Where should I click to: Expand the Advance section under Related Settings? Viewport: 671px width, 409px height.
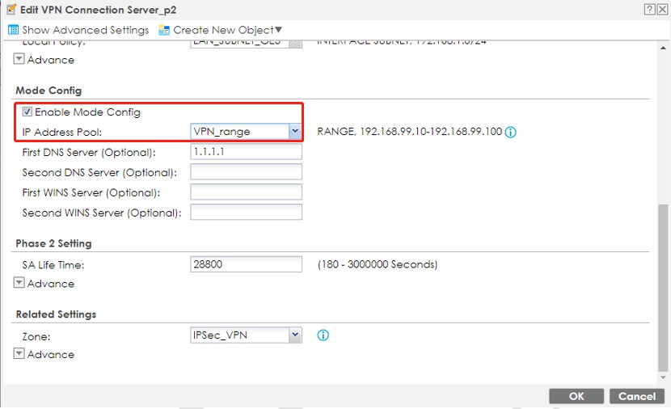[19, 355]
